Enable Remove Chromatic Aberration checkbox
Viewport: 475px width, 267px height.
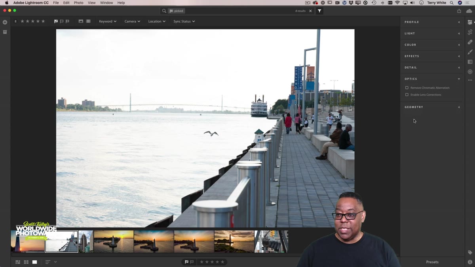[407, 88]
